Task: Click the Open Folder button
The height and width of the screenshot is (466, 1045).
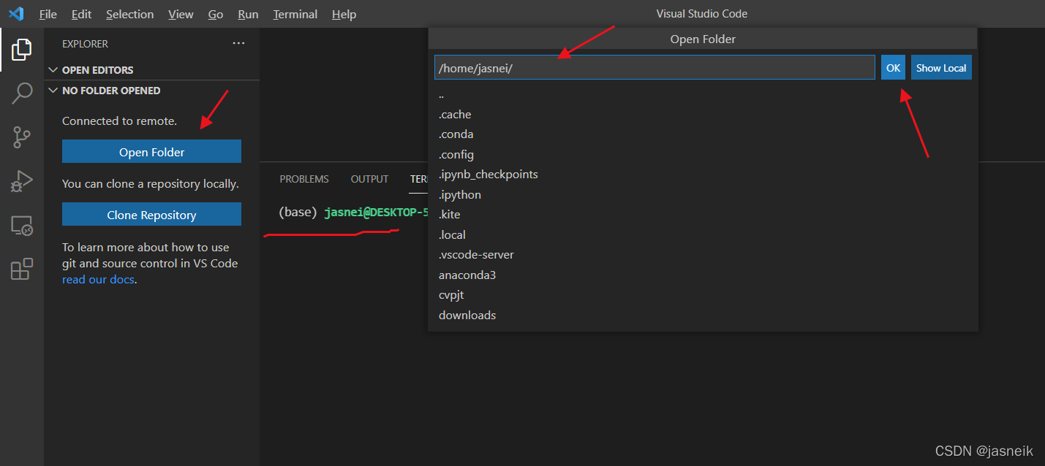Action: pos(151,152)
